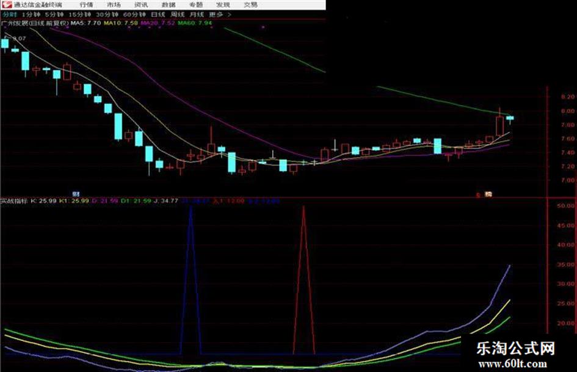This screenshot has height=372, width=577.
Task: Open the 发现 menu
Action: [223, 5]
